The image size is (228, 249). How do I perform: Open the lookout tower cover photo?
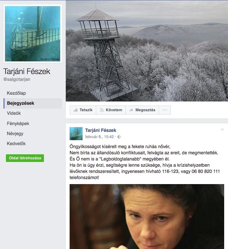point(147,51)
